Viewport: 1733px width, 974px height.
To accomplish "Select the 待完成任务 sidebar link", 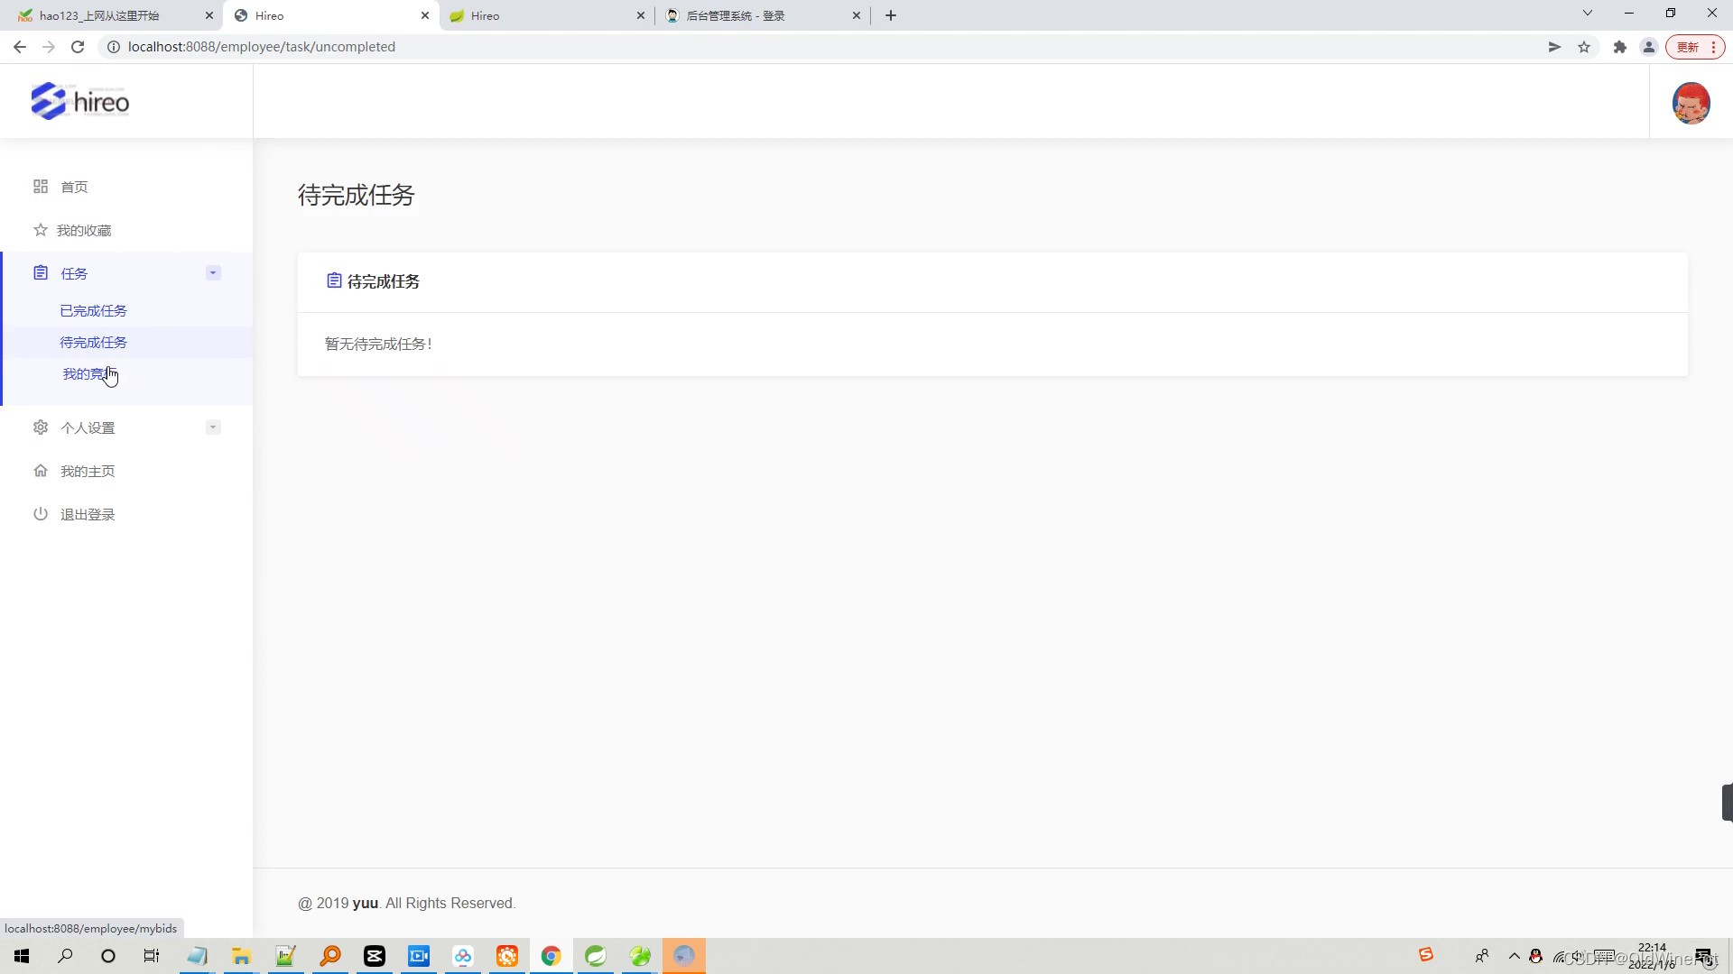I will 93,343.
